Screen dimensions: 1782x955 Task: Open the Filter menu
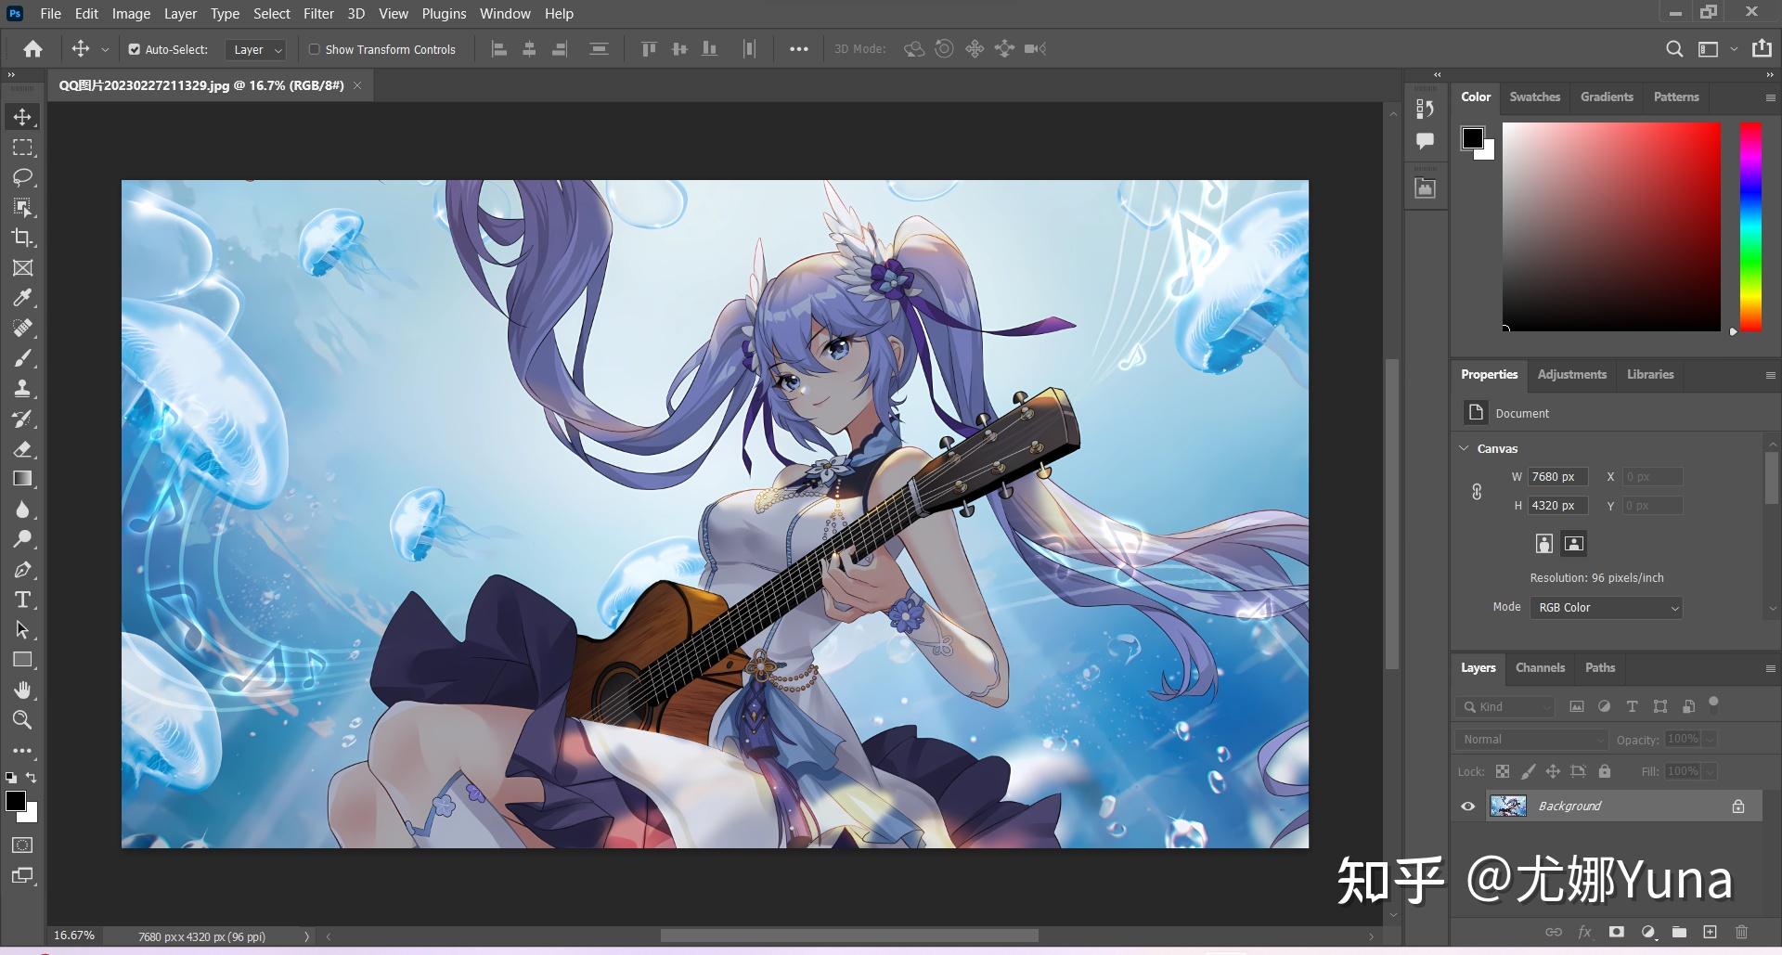[x=318, y=14]
